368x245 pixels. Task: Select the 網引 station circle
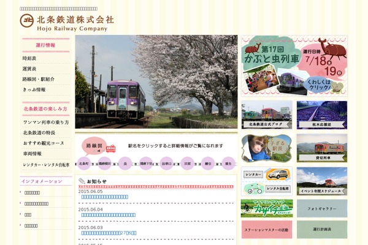pos(208,164)
